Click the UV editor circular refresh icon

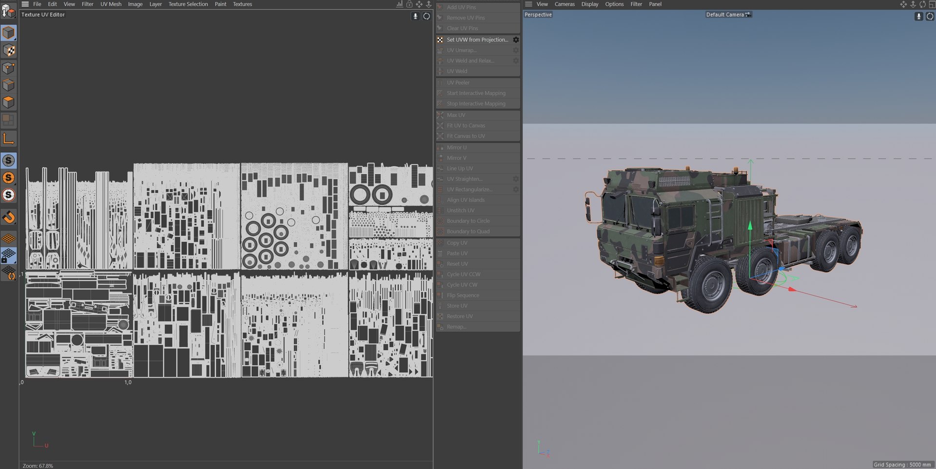point(427,16)
